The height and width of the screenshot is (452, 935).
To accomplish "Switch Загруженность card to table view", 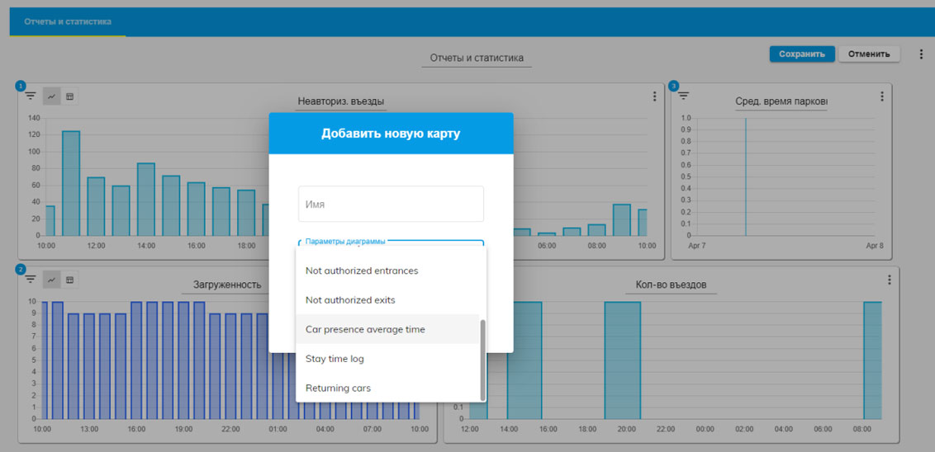I will (69, 280).
